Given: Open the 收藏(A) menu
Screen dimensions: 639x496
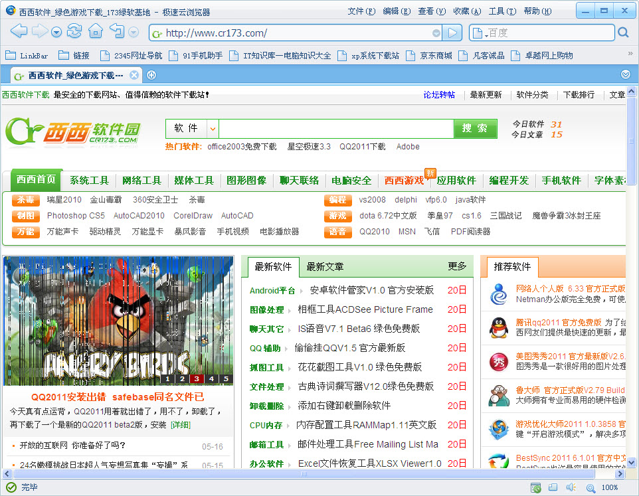Looking at the screenshot, I should click(467, 11).
